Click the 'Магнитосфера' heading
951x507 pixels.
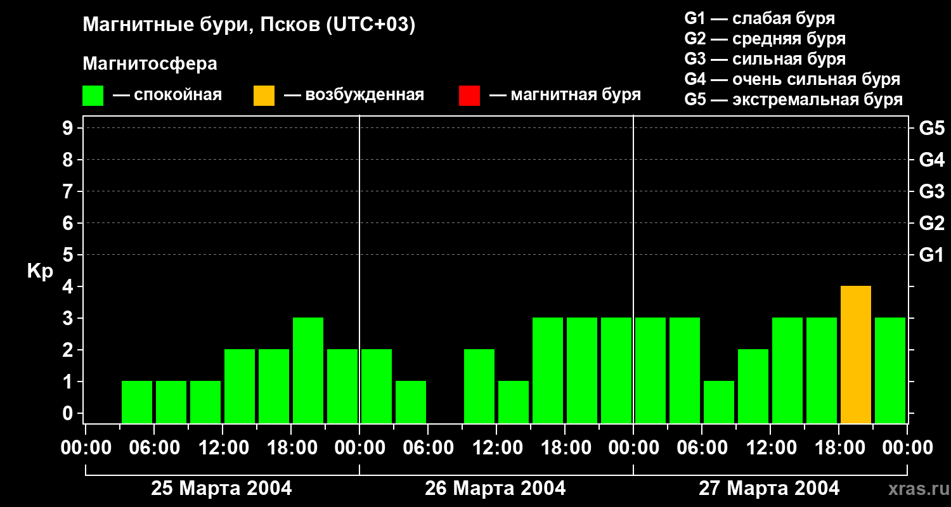[x=150, y=64]
